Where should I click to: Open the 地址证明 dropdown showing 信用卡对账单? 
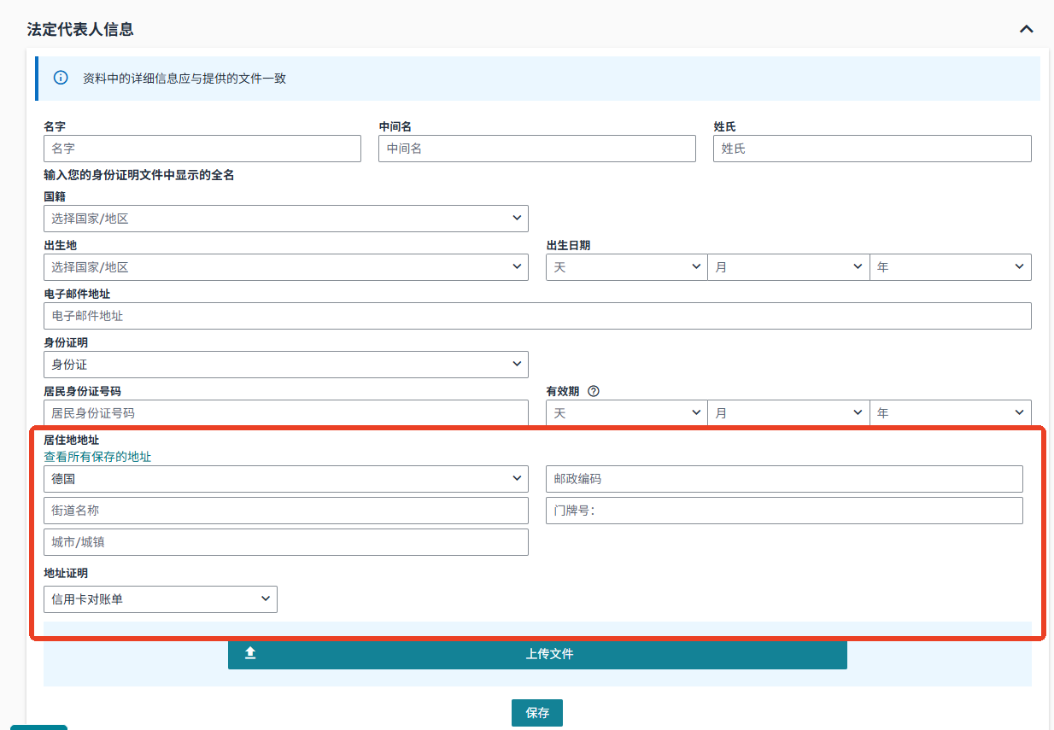click(x=160, y=599)
